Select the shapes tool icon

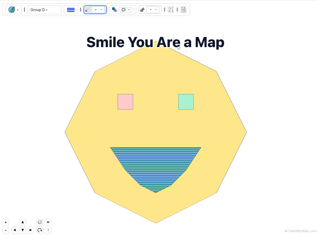point(114,10)
